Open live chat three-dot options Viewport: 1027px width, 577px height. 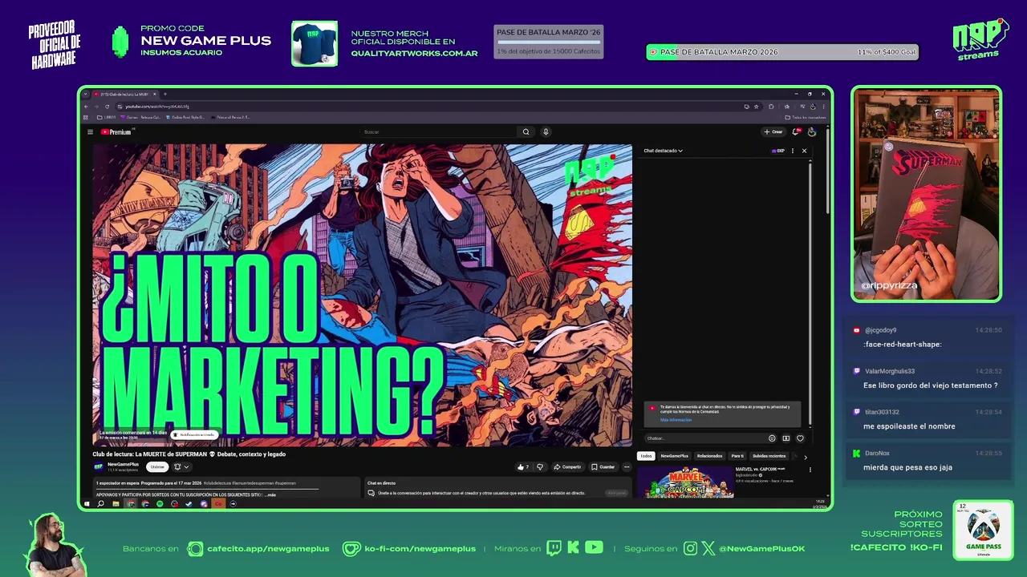coord(793,151)
